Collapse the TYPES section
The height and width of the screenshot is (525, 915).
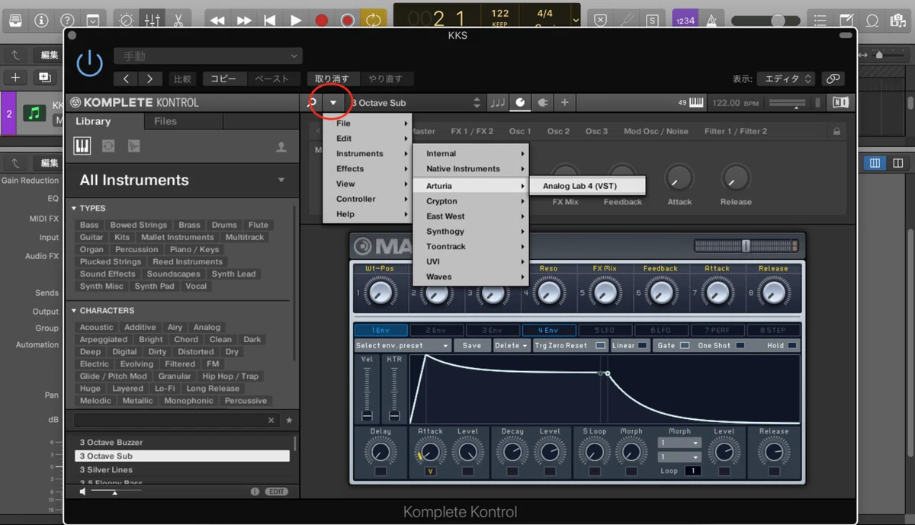pos(74,208)
